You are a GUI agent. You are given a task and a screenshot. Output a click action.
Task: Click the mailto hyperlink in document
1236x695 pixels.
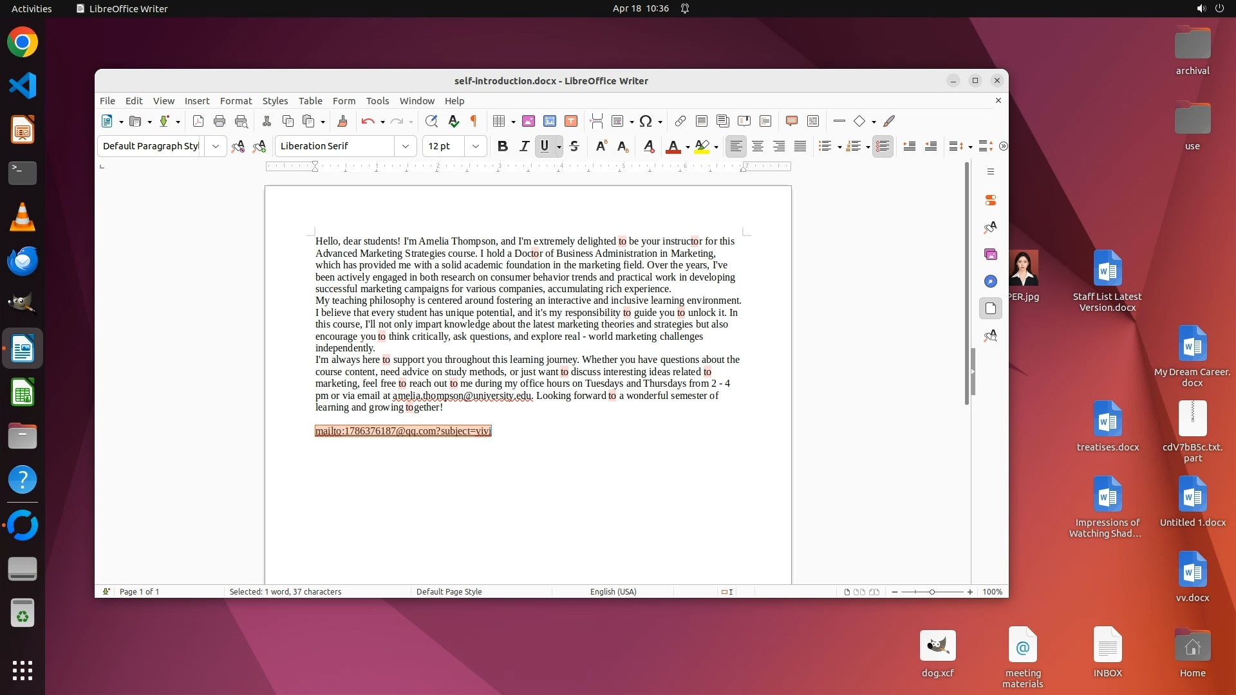[x=403, y=431]
